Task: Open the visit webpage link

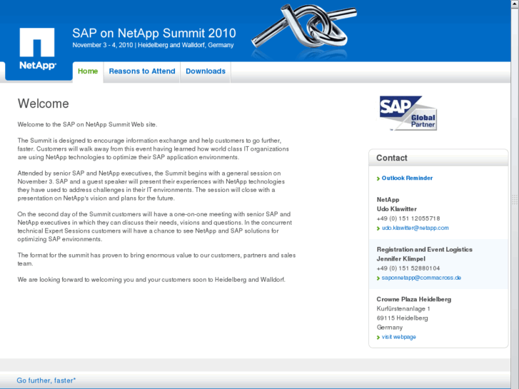Action: pos(399,337)
